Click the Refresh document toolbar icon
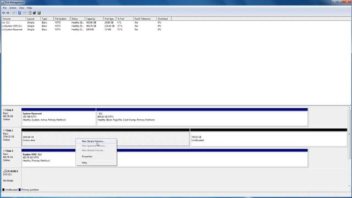The height and width of the screenshot is (198, 352). click(x=30, y=13)
